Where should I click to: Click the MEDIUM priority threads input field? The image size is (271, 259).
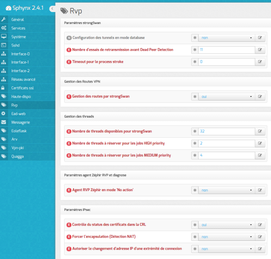(227, 155)
